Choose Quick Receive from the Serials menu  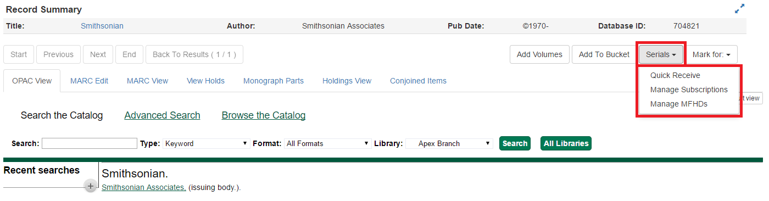(x=675, y=75)
